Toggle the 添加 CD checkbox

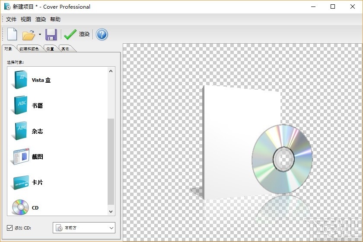[x=10, y=228]
